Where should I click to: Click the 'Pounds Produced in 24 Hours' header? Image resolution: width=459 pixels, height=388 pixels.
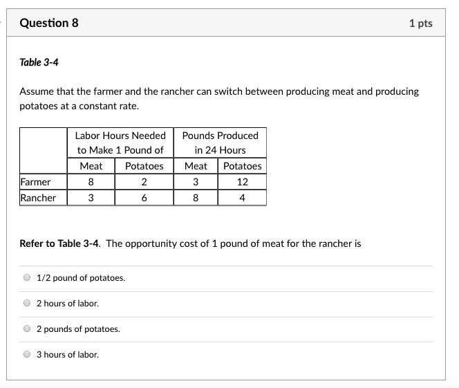coord(220,142)
